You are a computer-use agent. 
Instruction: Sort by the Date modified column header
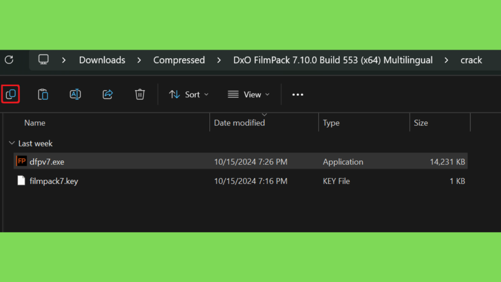pyautogui.click(x=239, y=123)
